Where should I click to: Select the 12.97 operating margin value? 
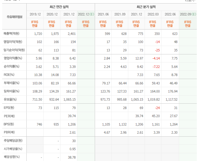tap(139, 58)
